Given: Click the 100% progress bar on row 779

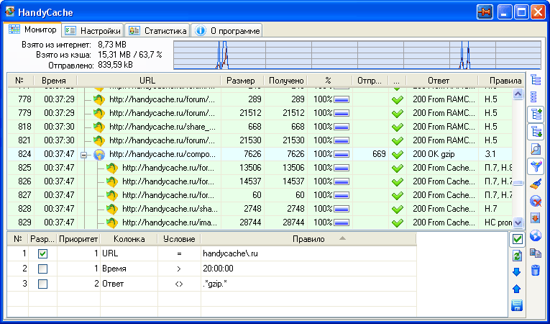Looking at the screenshot, I should click(342, 114).
